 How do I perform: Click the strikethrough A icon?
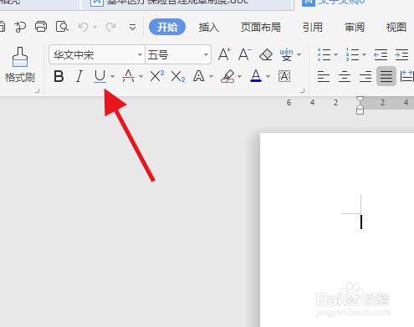click(x=128, y=76)
